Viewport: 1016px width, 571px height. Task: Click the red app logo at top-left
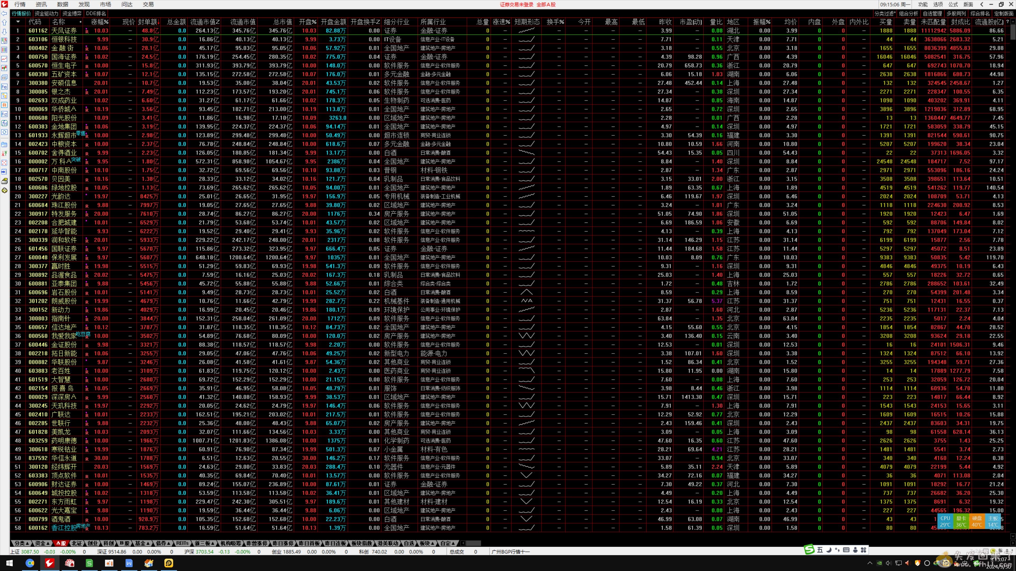[x=4, y=4]
